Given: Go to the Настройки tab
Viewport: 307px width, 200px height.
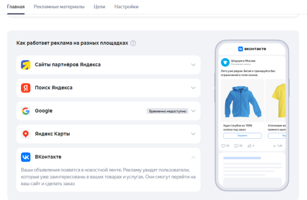Looking at the screenshot, I should 126,7.
